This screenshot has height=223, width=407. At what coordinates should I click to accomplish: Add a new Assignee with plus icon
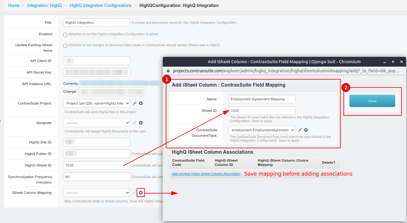point(141,123)
